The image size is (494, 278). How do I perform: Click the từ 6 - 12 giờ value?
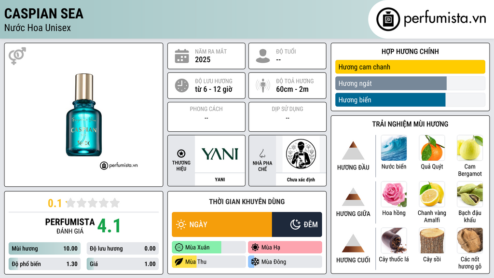click(x=214, y=89)
